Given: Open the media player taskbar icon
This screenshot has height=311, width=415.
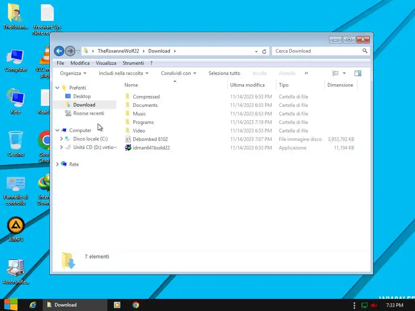Looking at the screenshot, I should click(x=117, y=305).
